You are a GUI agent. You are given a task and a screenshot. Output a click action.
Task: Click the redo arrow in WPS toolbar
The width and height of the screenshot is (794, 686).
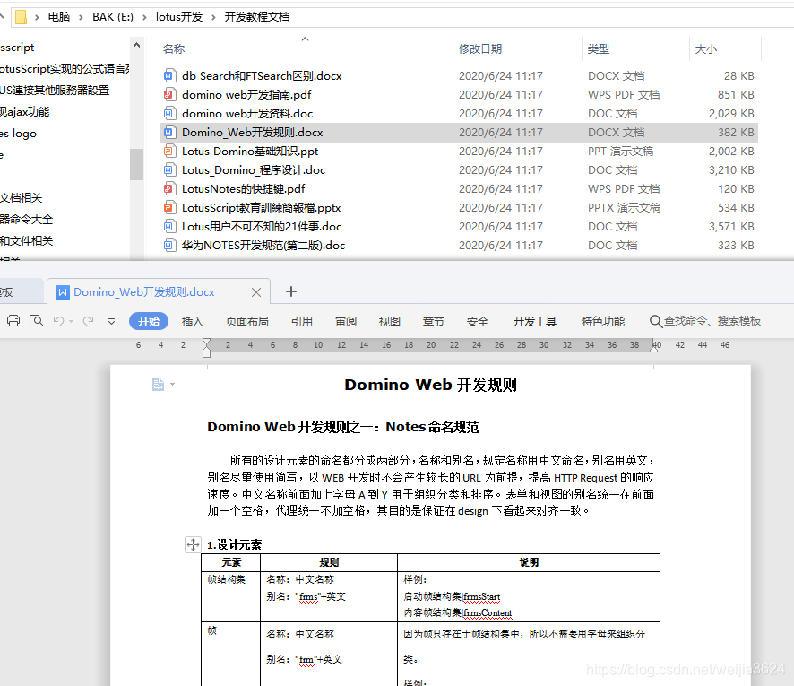click(88, 321)
